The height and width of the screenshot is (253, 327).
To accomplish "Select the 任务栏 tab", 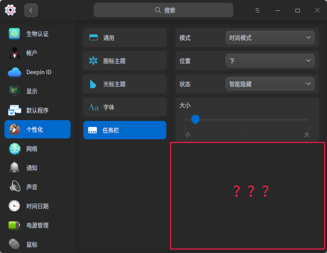I will [125, 130].
